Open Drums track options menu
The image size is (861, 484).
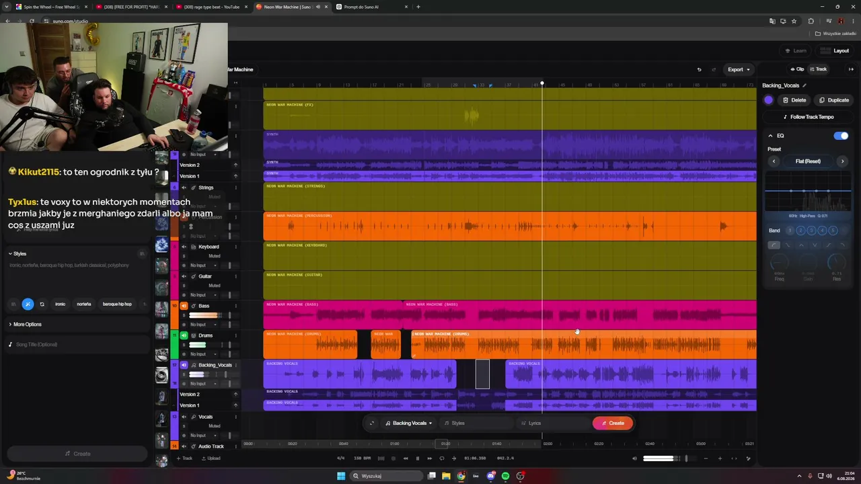(x=235, y=335)
